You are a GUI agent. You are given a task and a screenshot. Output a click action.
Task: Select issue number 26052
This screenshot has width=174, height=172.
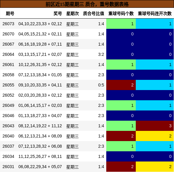pos(8,95)
